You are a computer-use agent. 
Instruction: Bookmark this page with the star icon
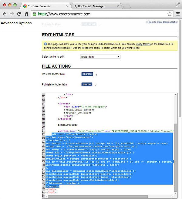[170, 14]
